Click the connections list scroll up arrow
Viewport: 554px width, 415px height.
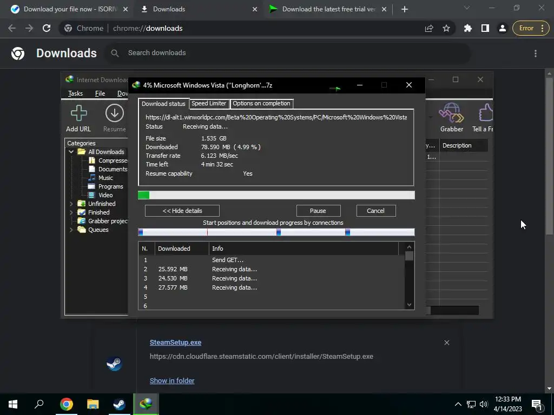409,247
